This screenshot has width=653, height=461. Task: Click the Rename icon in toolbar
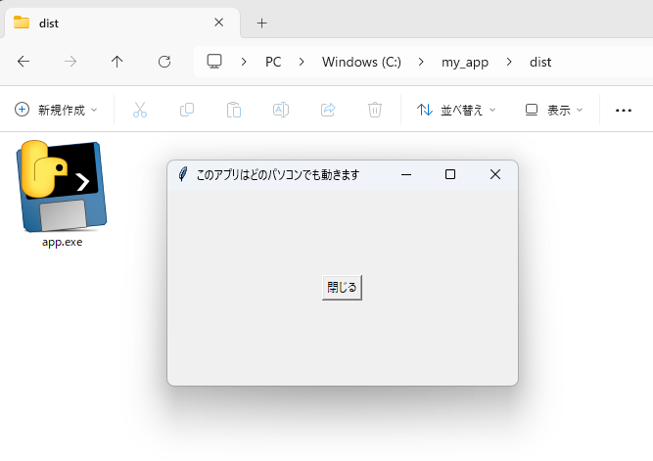click(281, 110)
